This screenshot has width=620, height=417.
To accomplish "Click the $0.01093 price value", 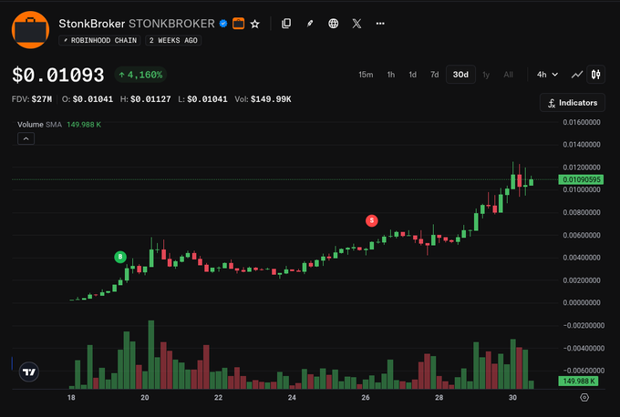I will 58,75.
